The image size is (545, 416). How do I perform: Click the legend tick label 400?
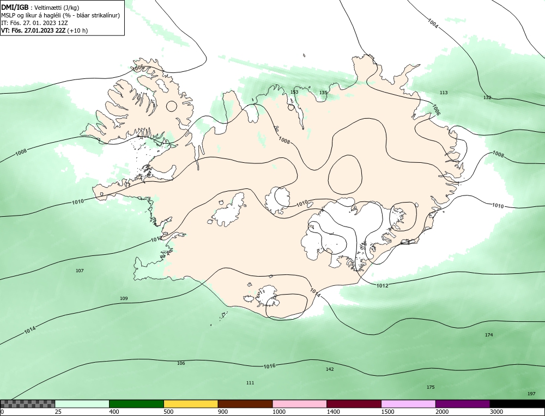point(114,412)
